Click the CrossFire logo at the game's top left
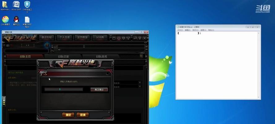This screenshot has width=275, height=124. click(x=20, y=38)
